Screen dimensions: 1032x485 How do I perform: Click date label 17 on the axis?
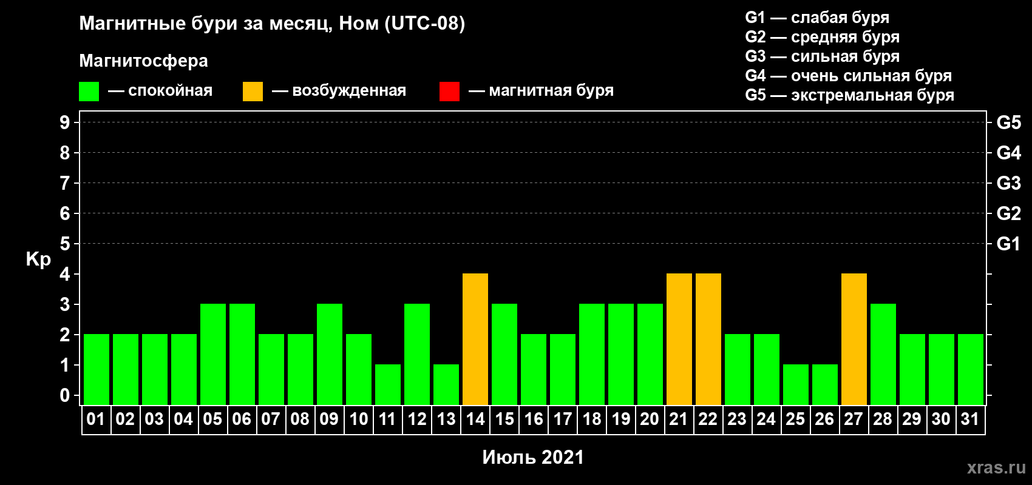click(563, 419)
